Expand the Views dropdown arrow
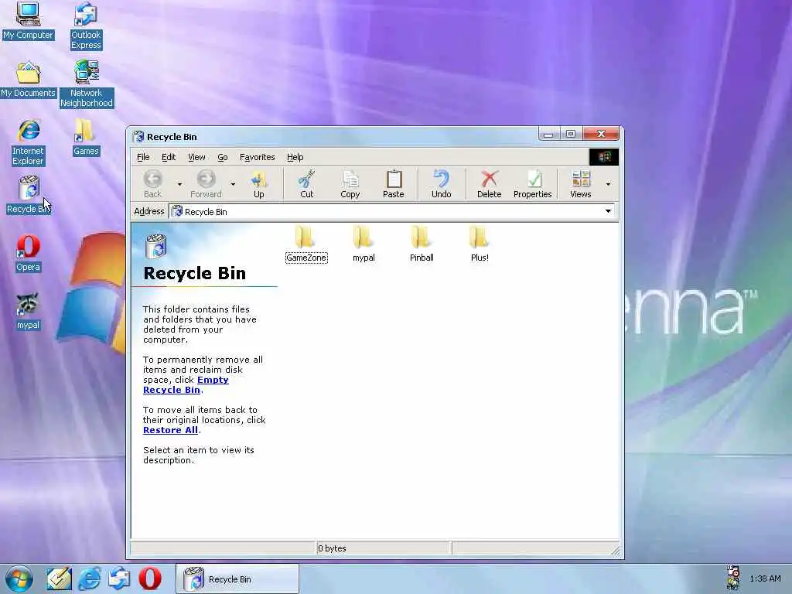The width and height of the screenshot is (792, 594). tap(608, 184)
